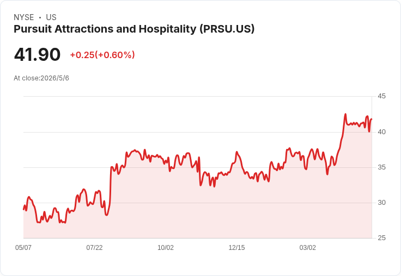This screenshot has width=401, height=276.
Task: Click the 03/02 x-axis date label
Action: tap(308, 248)
